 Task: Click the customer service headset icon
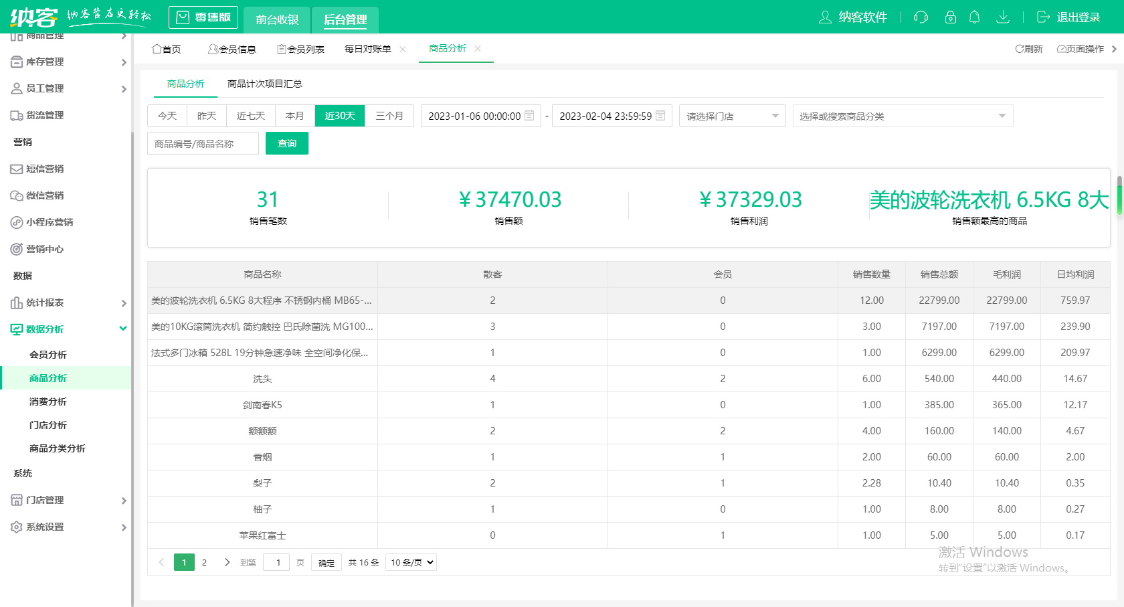[921, 17]
